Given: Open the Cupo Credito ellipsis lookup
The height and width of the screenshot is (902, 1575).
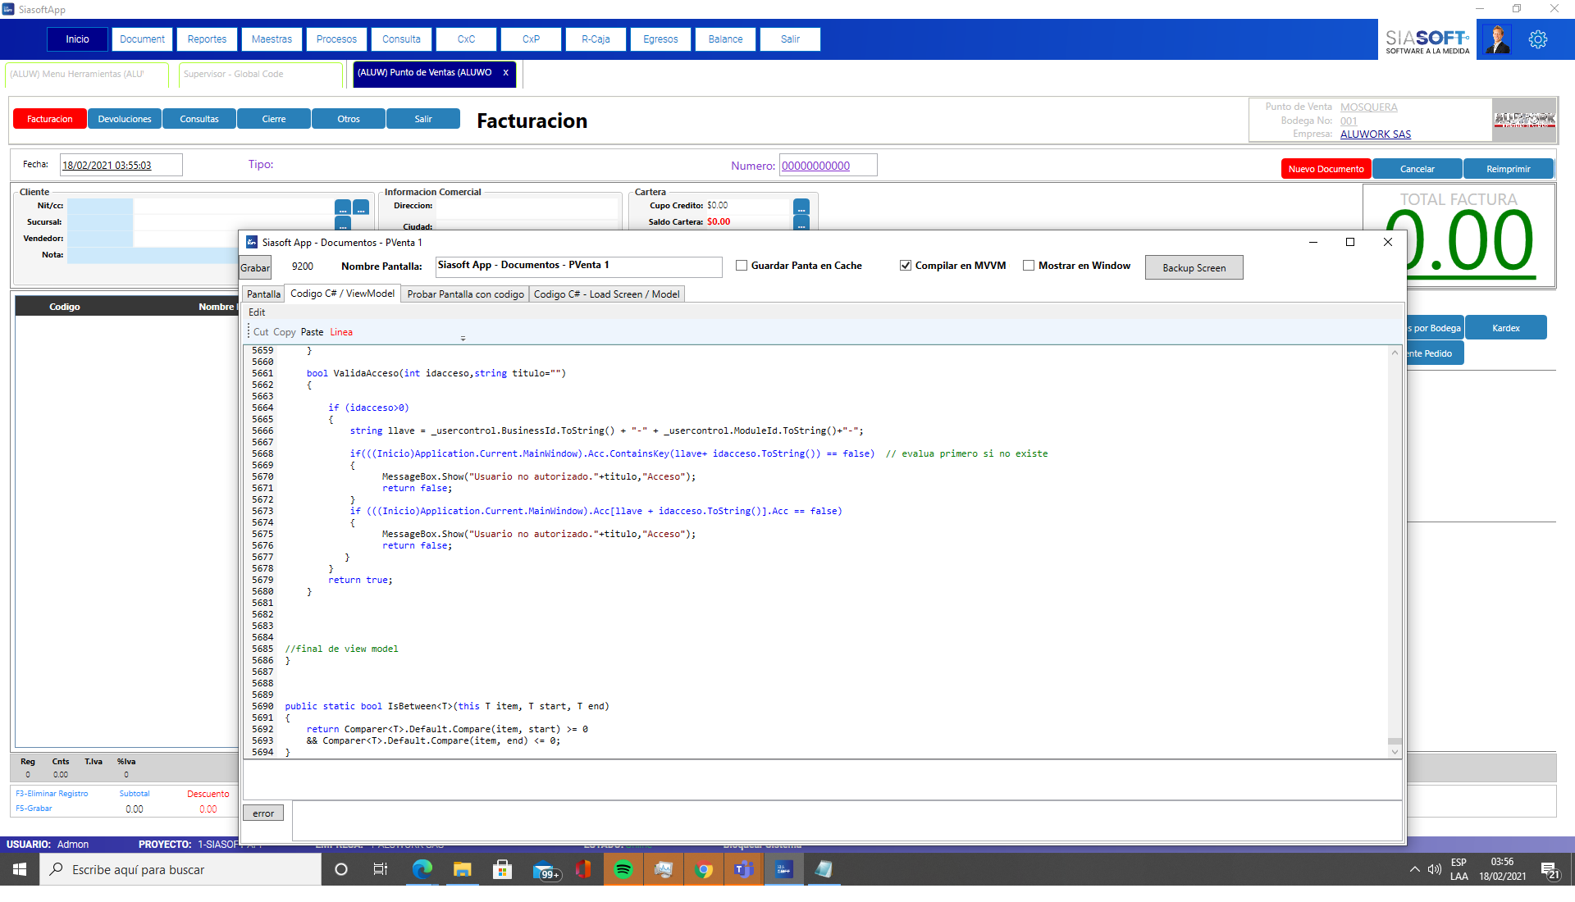Looking at the screenshot, I should pos(801,207).
